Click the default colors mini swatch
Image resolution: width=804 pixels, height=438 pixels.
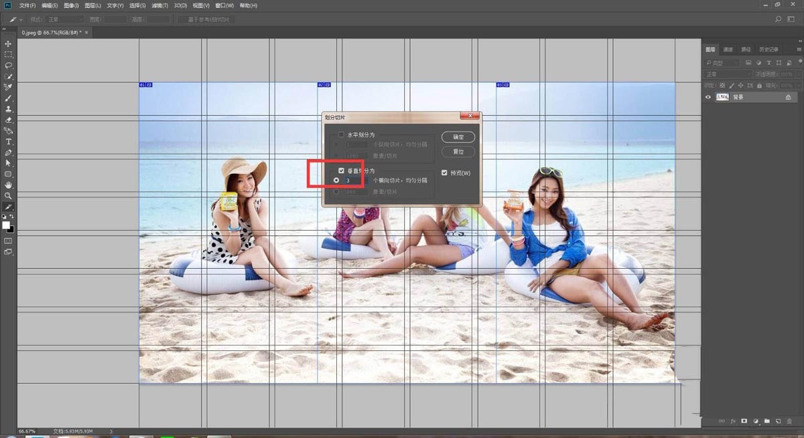pyautogui.click(x=3, y=217)
